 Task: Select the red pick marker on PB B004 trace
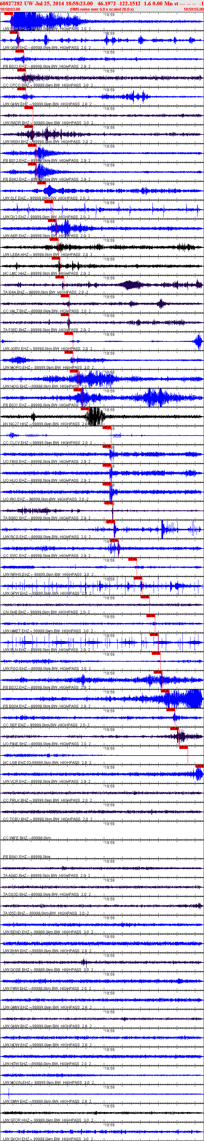point(165,691)
